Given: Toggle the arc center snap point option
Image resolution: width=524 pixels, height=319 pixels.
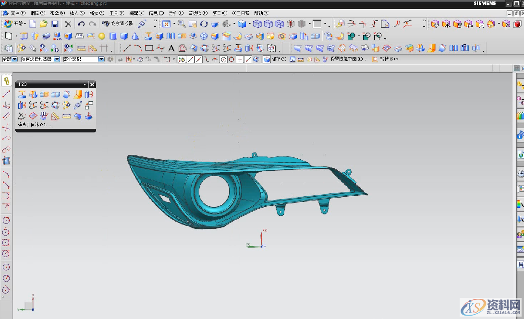Looking at the screenshot, I should coord(223,59).
